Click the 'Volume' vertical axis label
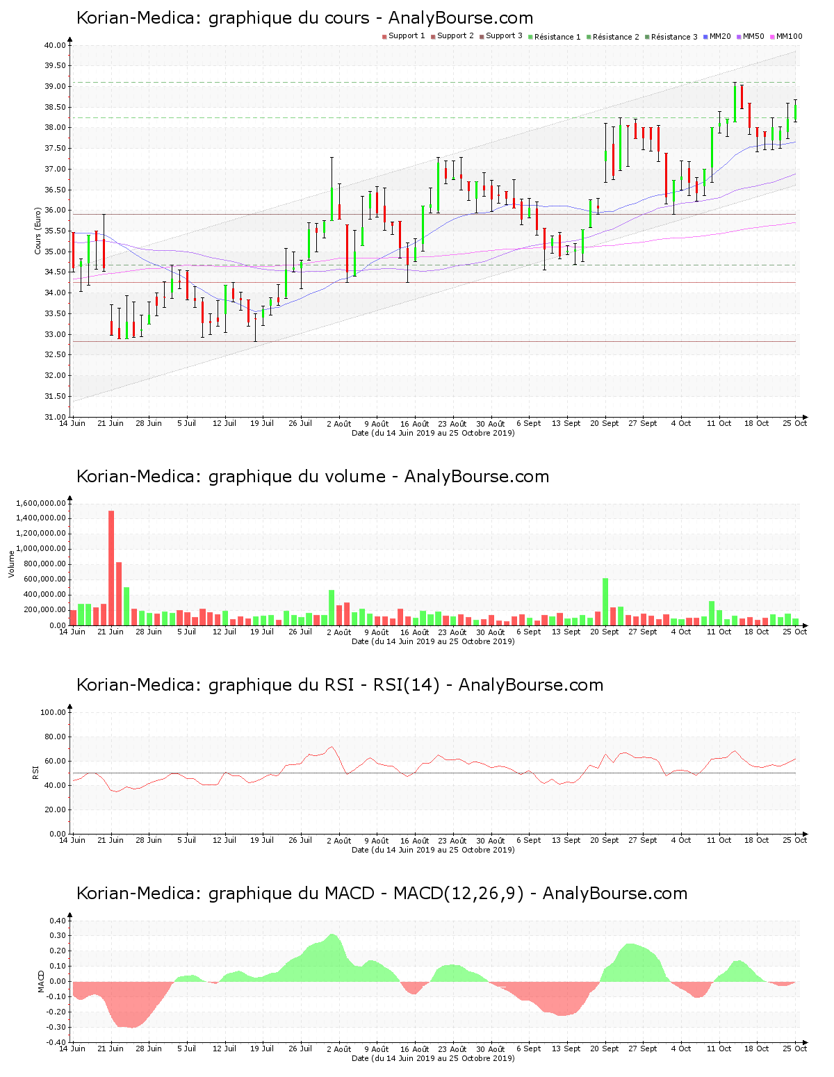 pyautogui.click(x=11, y=564)
